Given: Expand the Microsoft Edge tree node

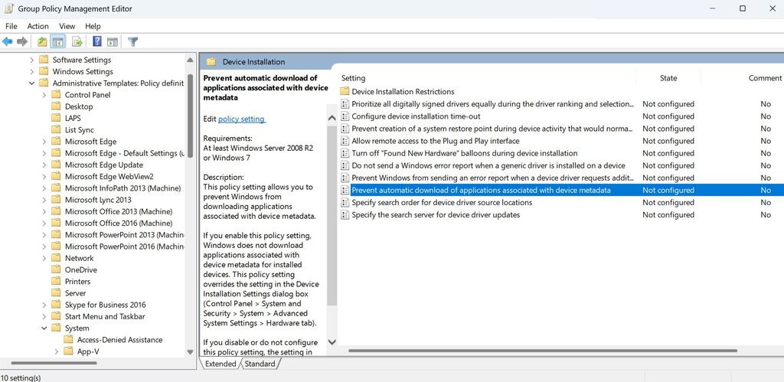Looking at the screenshot, I should coord(44,142).
